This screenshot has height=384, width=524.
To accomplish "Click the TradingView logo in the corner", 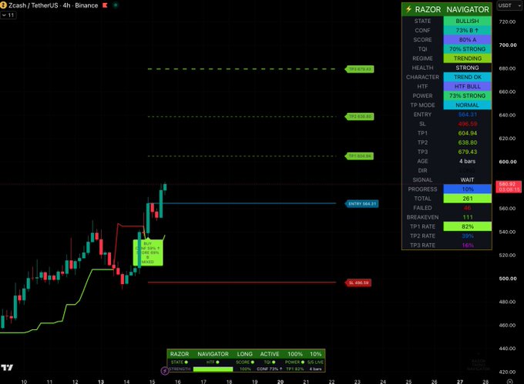I will tap(7, 367).
